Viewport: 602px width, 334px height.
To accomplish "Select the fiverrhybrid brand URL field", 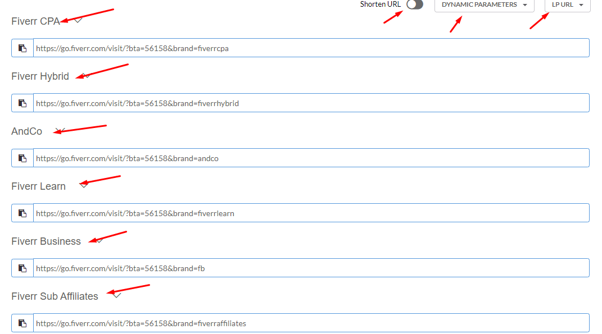I will pyautogui.click(x=311, y=103).
